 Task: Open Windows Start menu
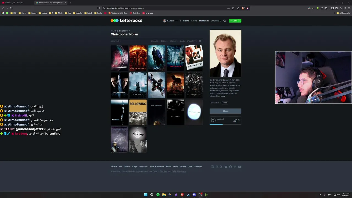tap(146, 195)
